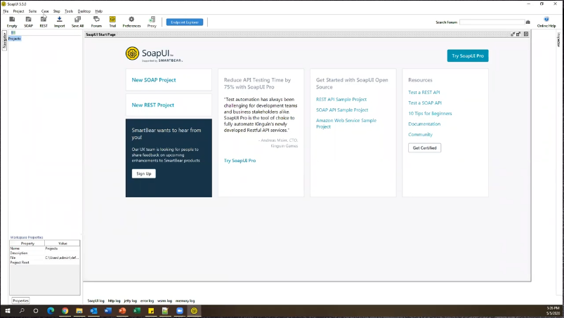The width and height of the screenshot is (564, 318).
Task: Open SOAP API Sample Project link
Action: click(x=342, y=110)
